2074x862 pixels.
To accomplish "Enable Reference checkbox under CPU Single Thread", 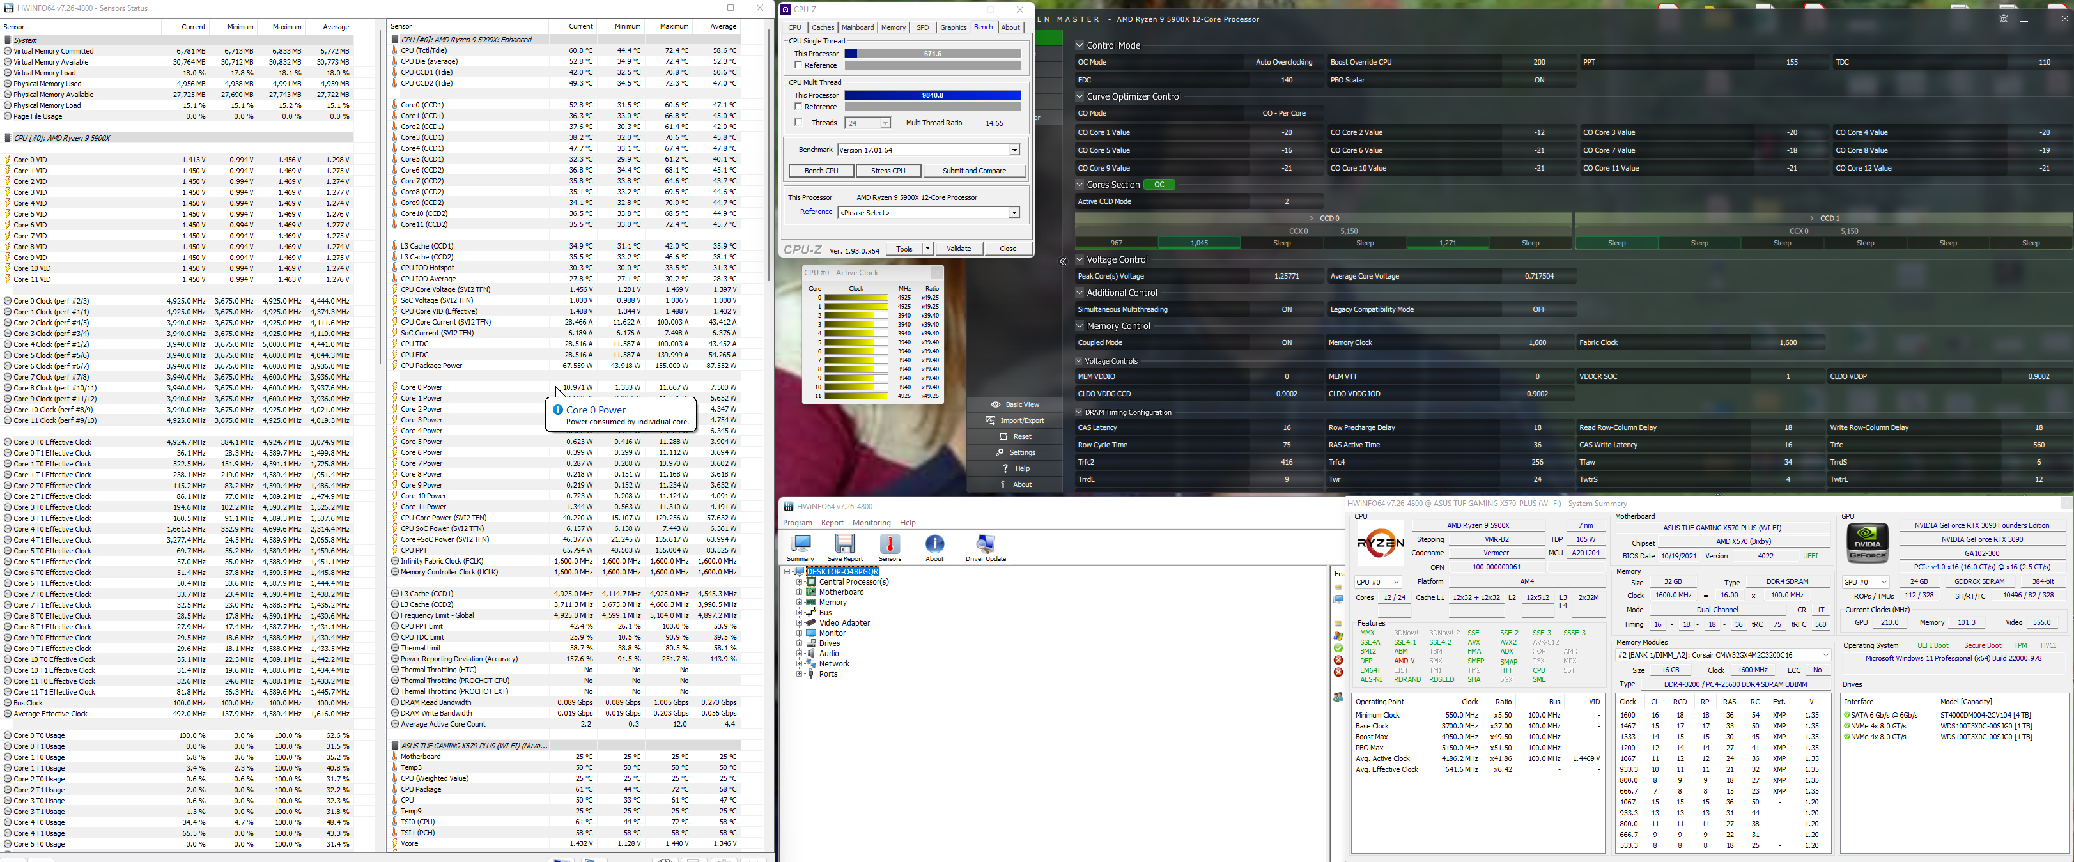I will [798, 65].
